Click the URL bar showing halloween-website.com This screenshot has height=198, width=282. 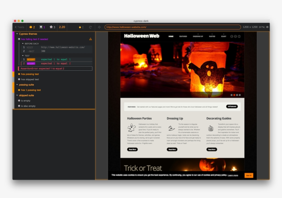pos(173,27)
